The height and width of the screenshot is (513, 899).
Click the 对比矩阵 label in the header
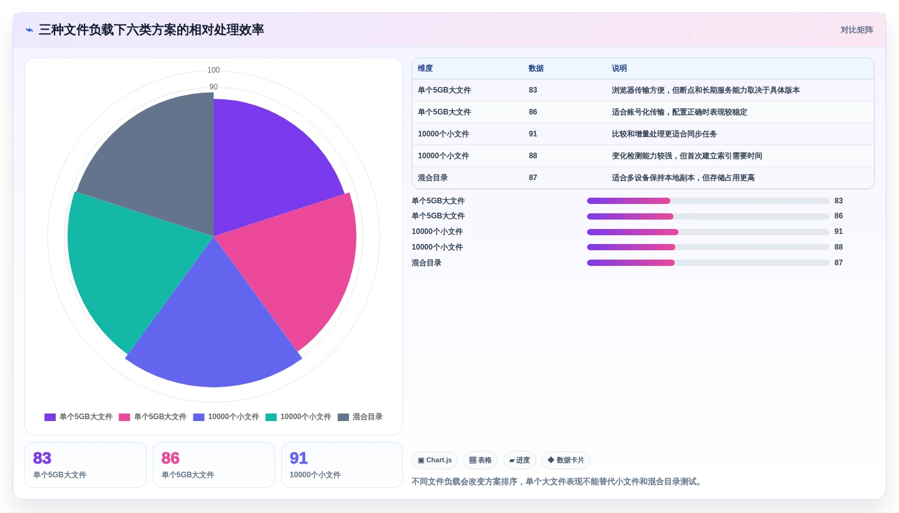(x=856, y=30)
